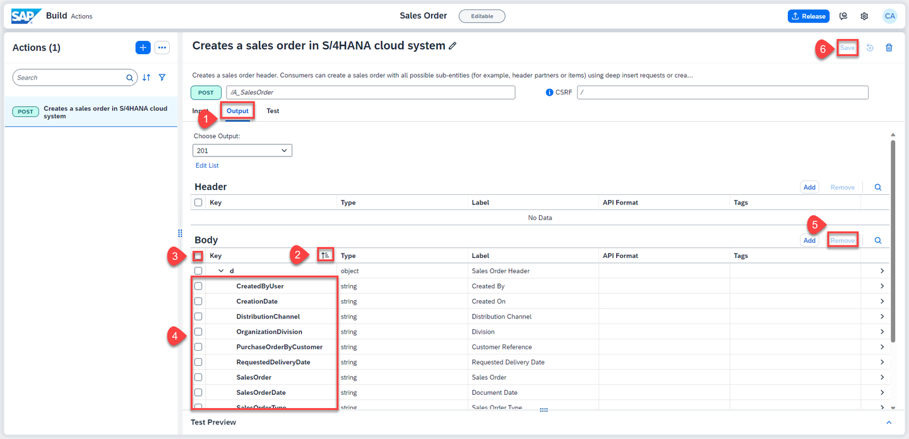
Task: Check the box for row d
Action: pos(198,271)
